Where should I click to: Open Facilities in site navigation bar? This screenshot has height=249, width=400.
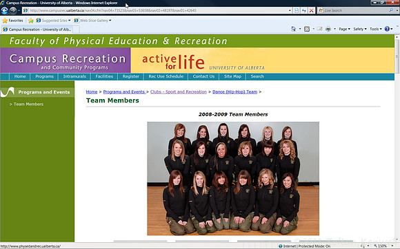click(104, 76)
